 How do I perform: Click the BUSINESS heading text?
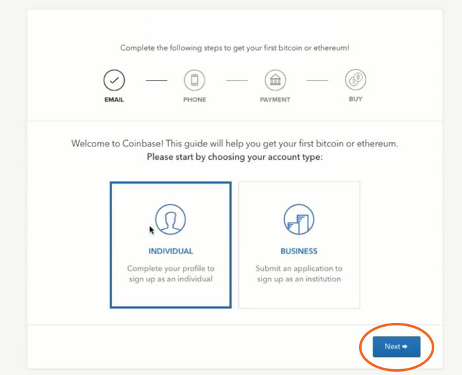click(x=299, y=251)
